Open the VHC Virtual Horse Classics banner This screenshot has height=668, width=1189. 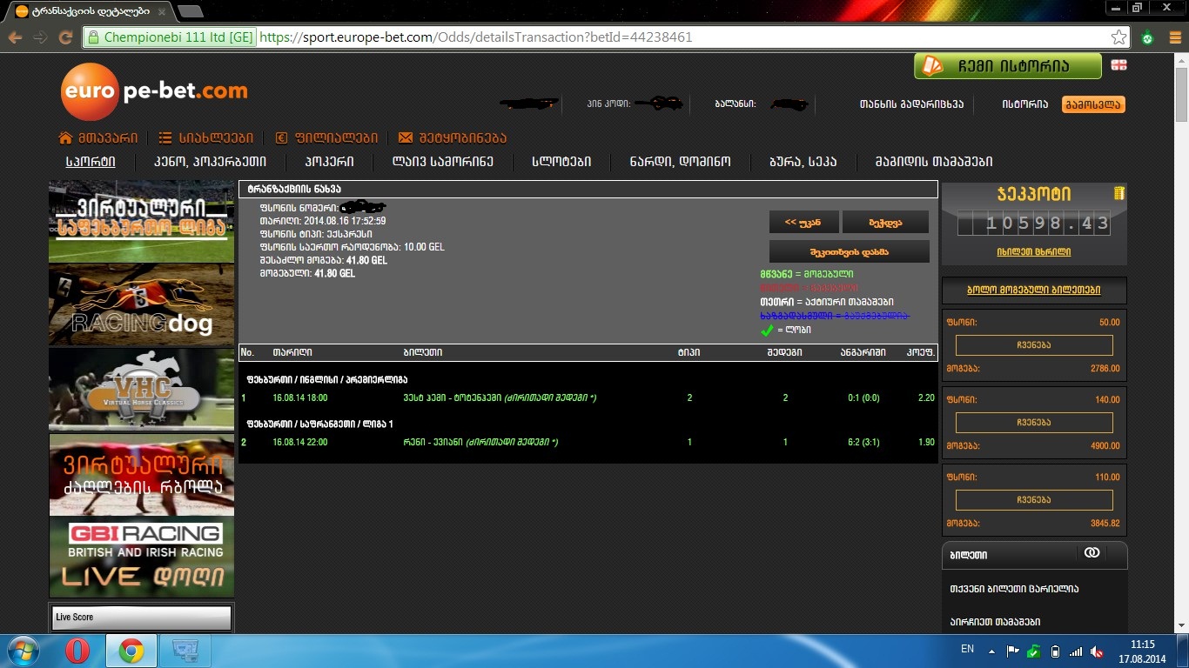click(x=141, y=390)
